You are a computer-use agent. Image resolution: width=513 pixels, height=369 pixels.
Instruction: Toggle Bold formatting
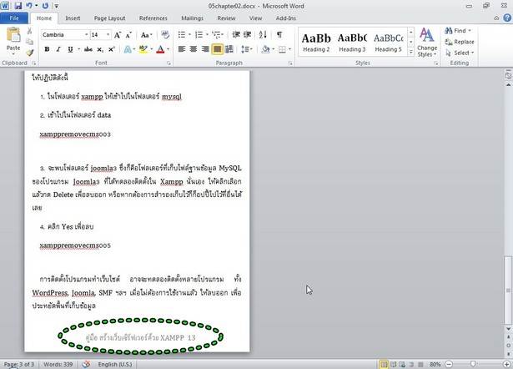[x=47, y=49]
